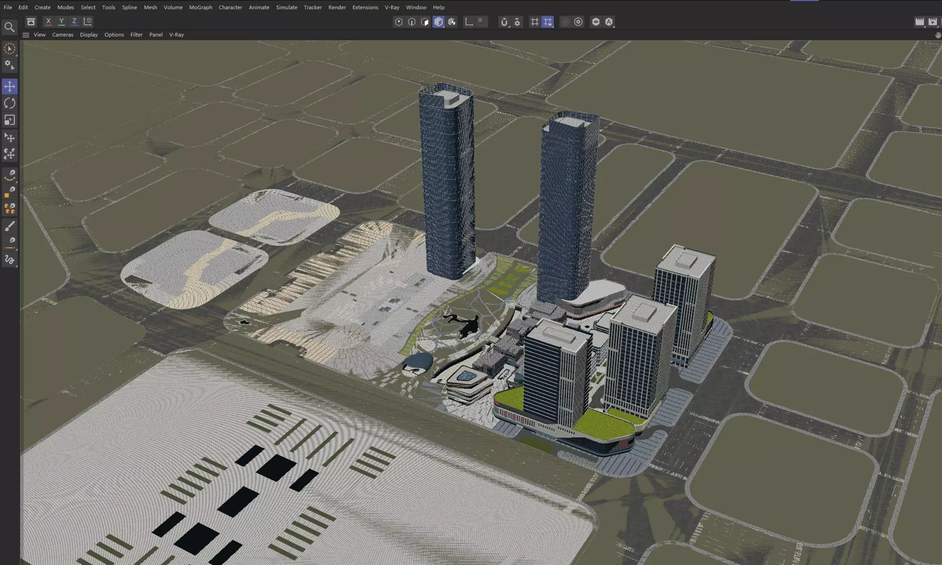Open the Edit menu
This screenshot has width=942, height=565.
(23, 7)
